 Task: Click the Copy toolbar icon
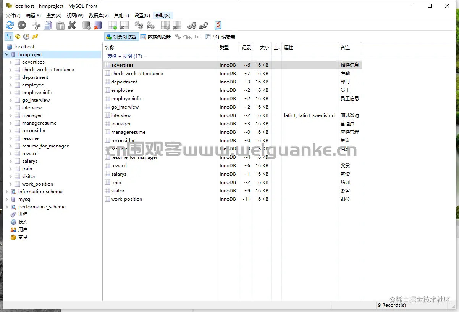(x=48, y=26)
